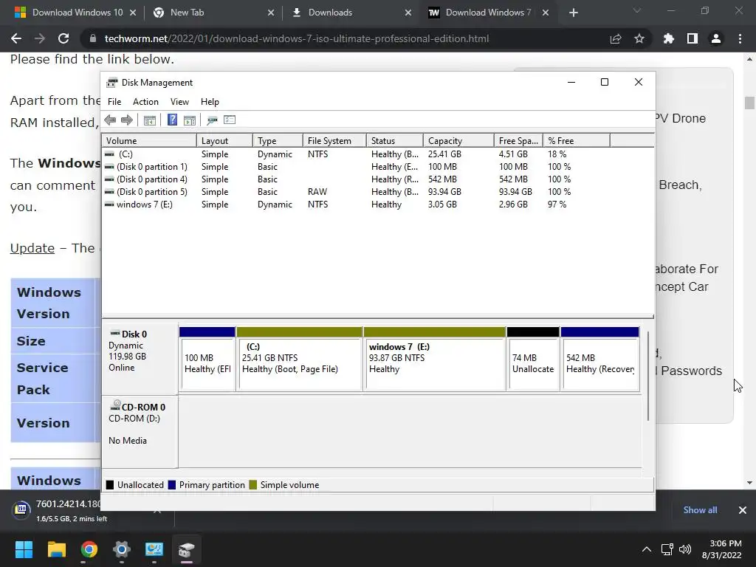Click the volume speaker tray icon
The width and height of the screenshot is (756, 567).
684,549
